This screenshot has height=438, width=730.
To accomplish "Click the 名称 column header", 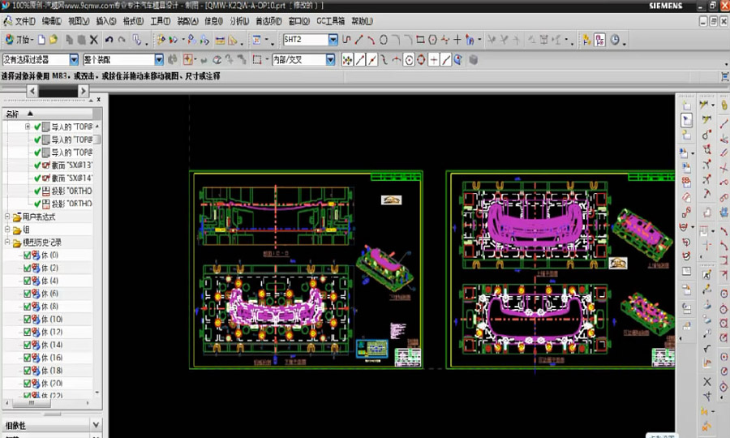I will [x=13, y=114].
